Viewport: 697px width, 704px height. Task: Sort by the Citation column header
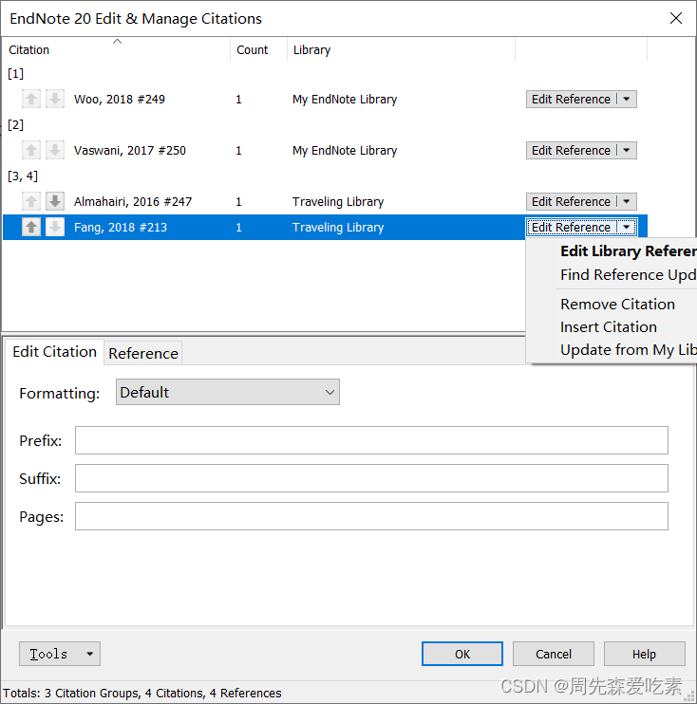(117, 49)
